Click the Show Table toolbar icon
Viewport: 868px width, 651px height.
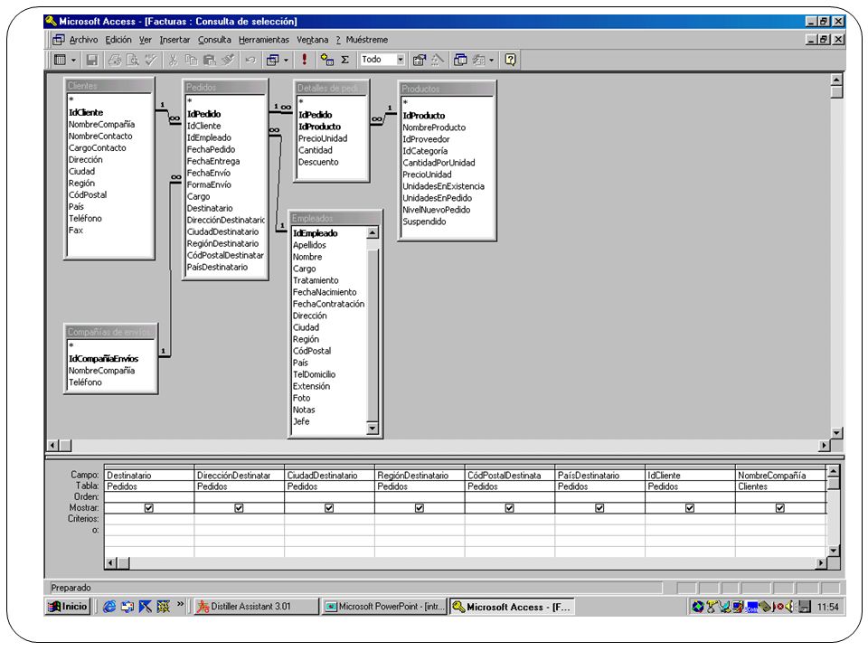click(x=327, y=60)
